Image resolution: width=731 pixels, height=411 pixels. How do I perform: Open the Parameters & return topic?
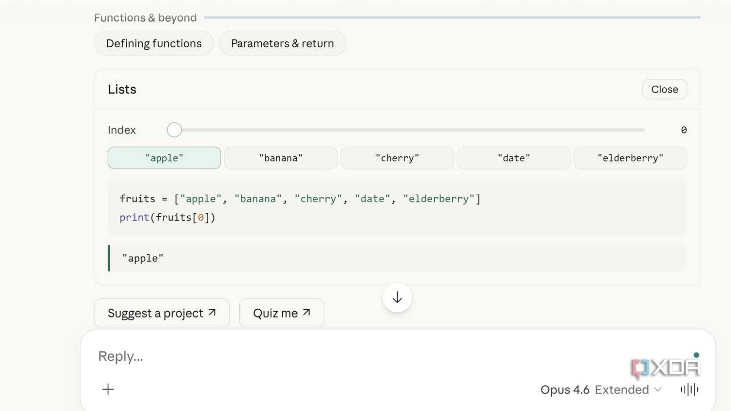coord(282,43)
